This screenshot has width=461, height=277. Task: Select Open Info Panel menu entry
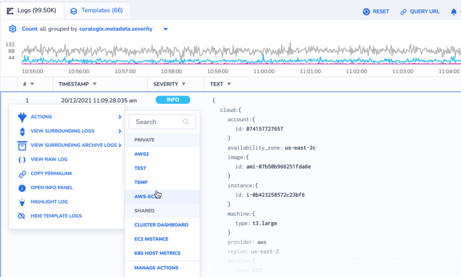[52, 187]
